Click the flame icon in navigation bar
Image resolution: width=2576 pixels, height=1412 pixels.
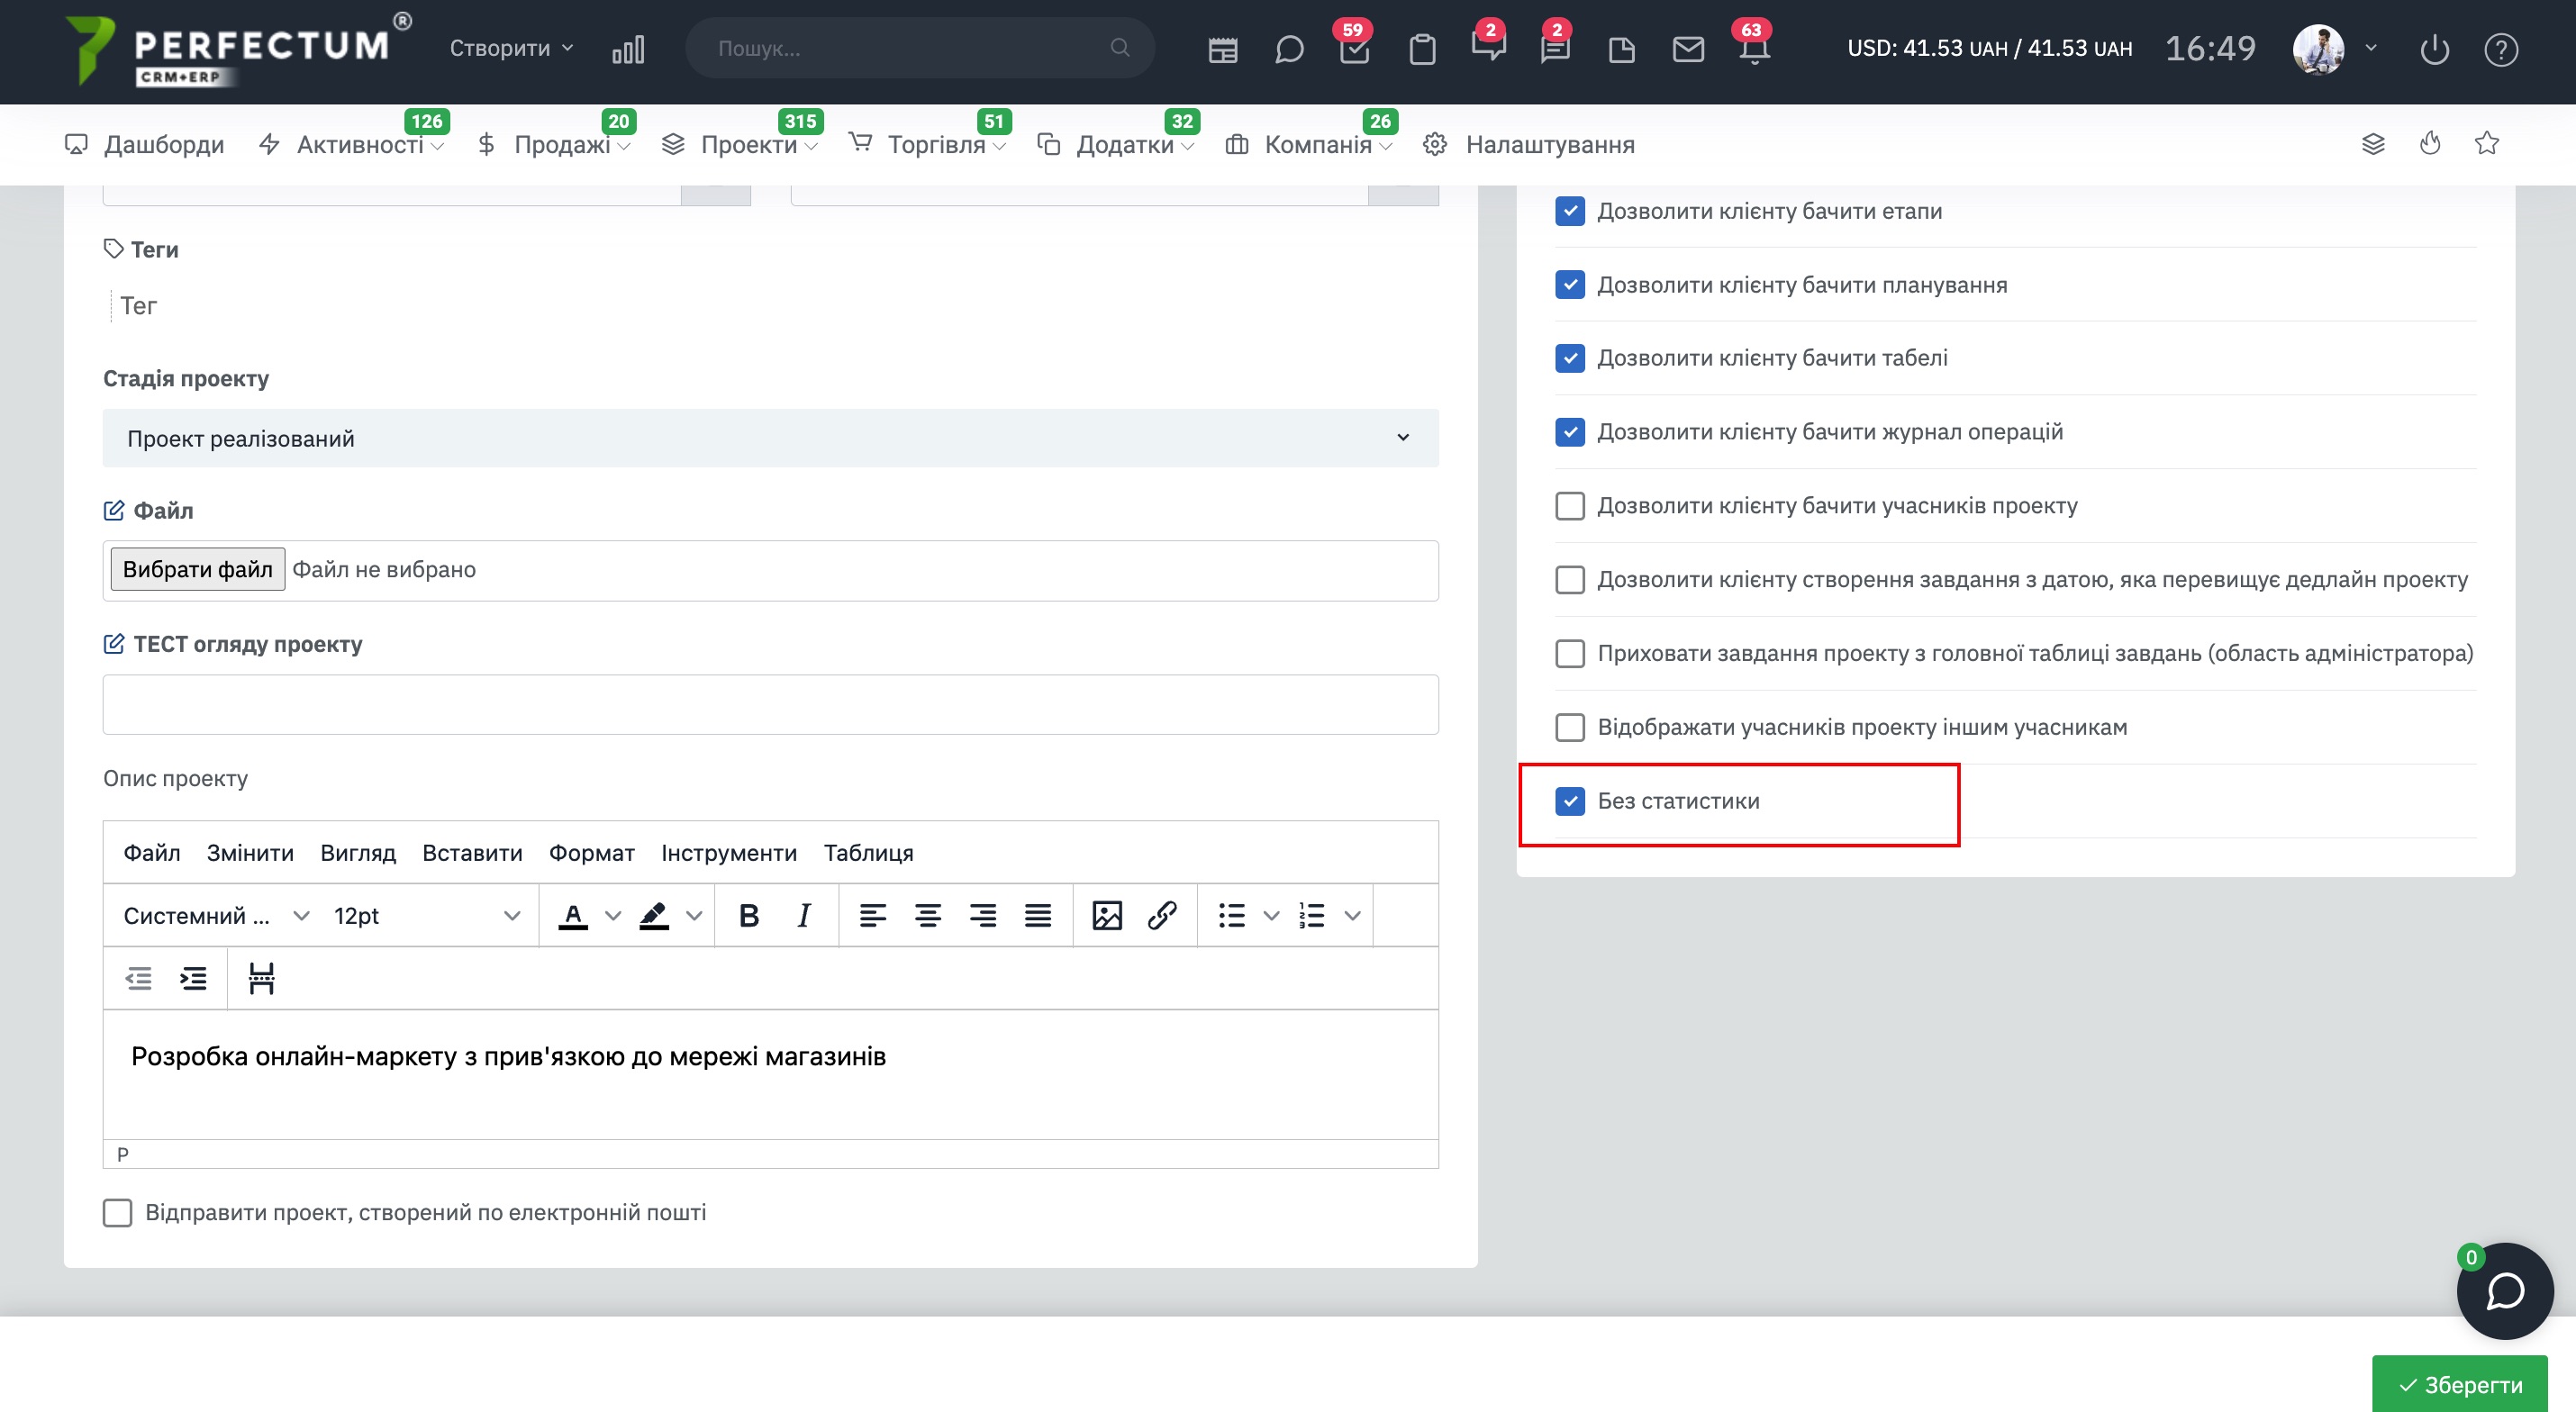[x=2430, y=144]
